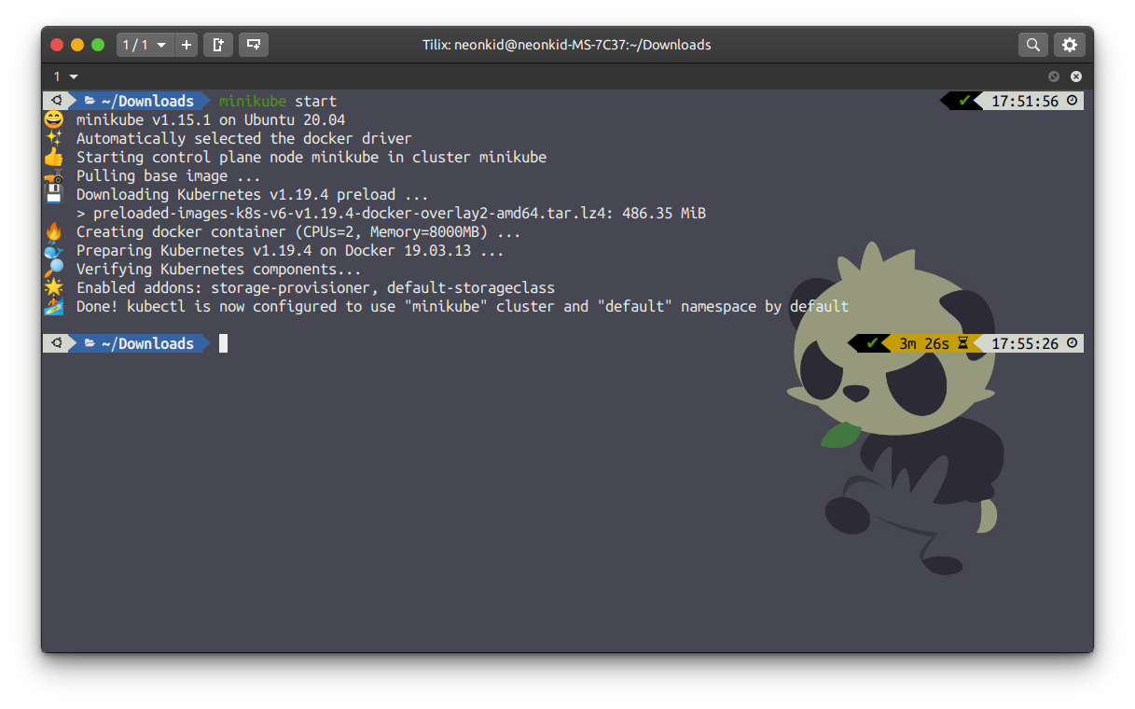
Task: Click the floppy disk emoji before Downloading Kubernetes
Action: click(x=54, y=194)
